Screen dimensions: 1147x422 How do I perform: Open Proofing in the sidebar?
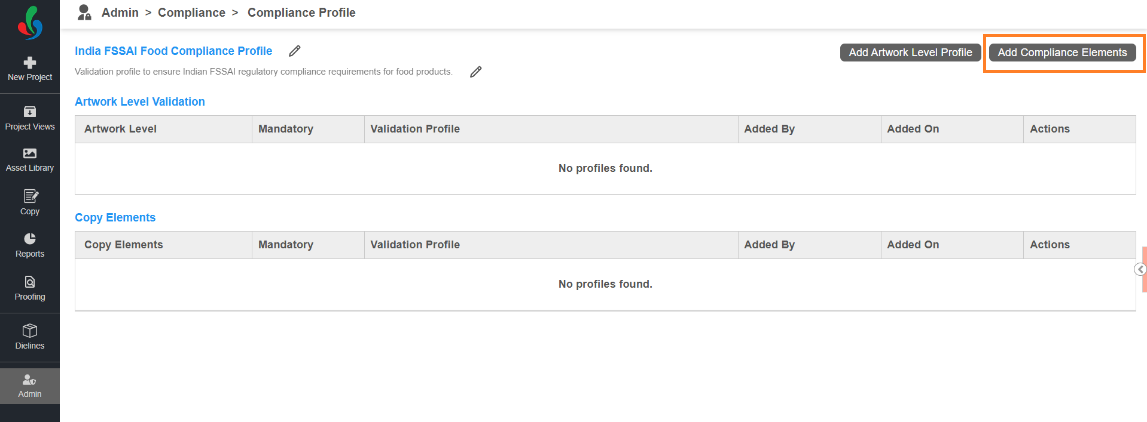pos(30,288)
